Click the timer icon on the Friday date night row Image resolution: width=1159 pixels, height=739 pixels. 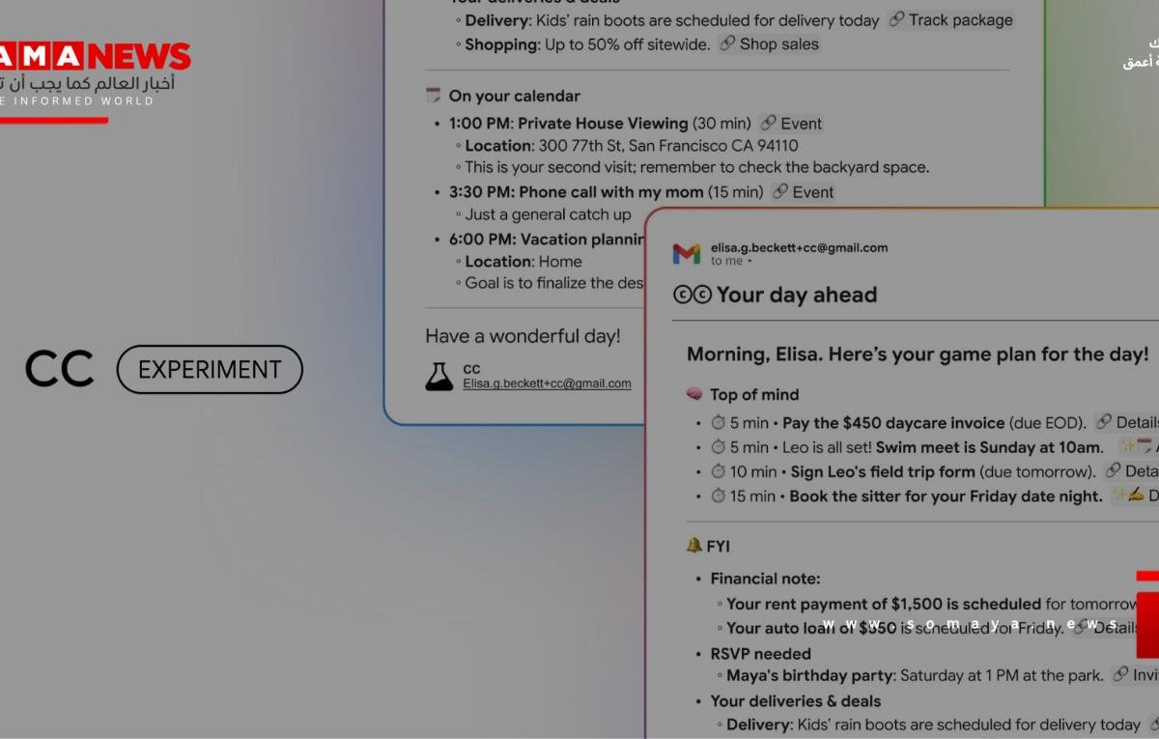point(718,497)
